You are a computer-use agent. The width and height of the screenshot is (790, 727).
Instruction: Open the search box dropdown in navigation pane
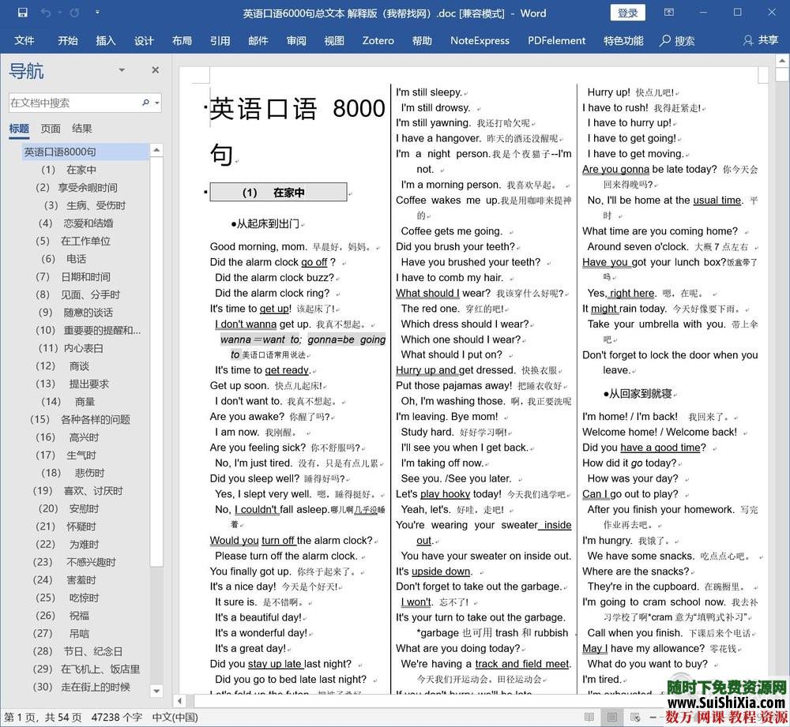click(x=156, y=102)
